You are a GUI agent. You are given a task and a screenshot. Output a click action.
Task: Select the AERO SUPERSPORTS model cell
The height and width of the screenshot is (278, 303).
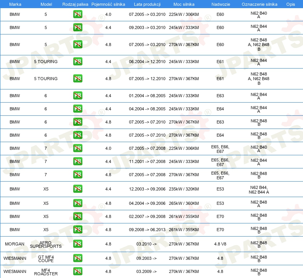point(46,244)
